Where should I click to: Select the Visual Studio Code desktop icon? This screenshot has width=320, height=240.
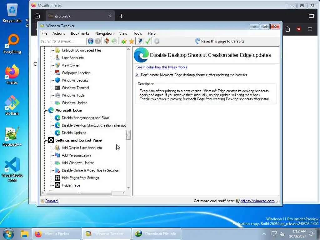(x=12, y=169)
